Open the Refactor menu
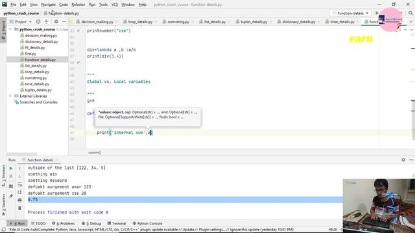Screen dimensions: 415x233 click(x=78, y=5)
